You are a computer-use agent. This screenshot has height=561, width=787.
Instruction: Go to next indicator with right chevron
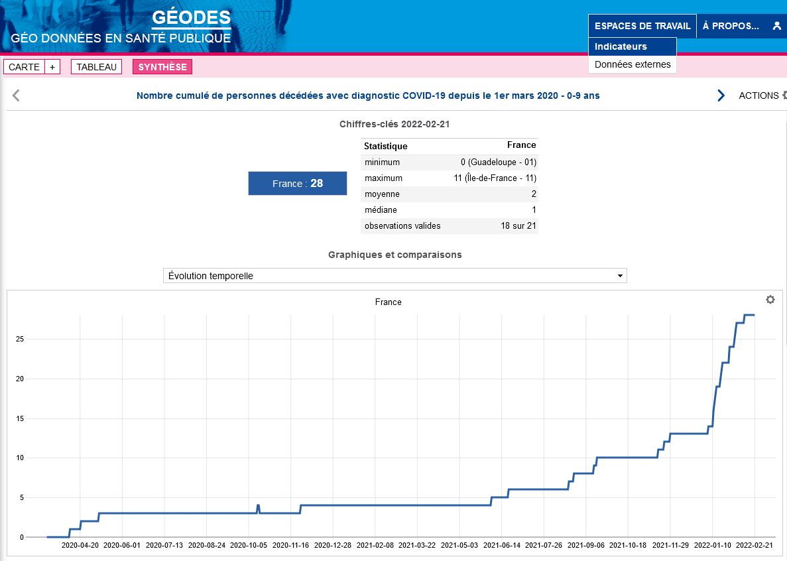click(x=721, y=95)
